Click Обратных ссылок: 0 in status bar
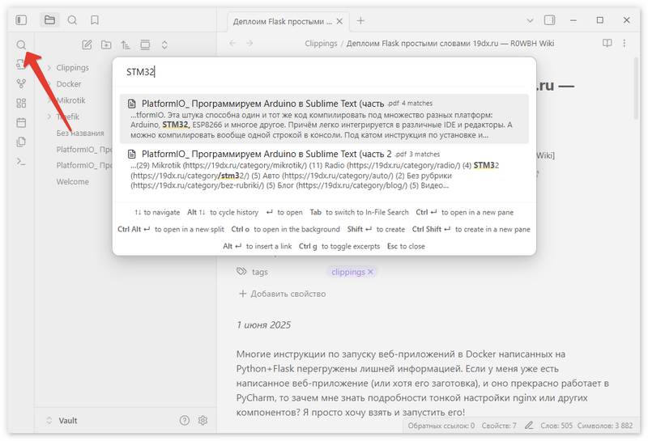Screen dimensions: 648x441 click(x=441, y=426)
